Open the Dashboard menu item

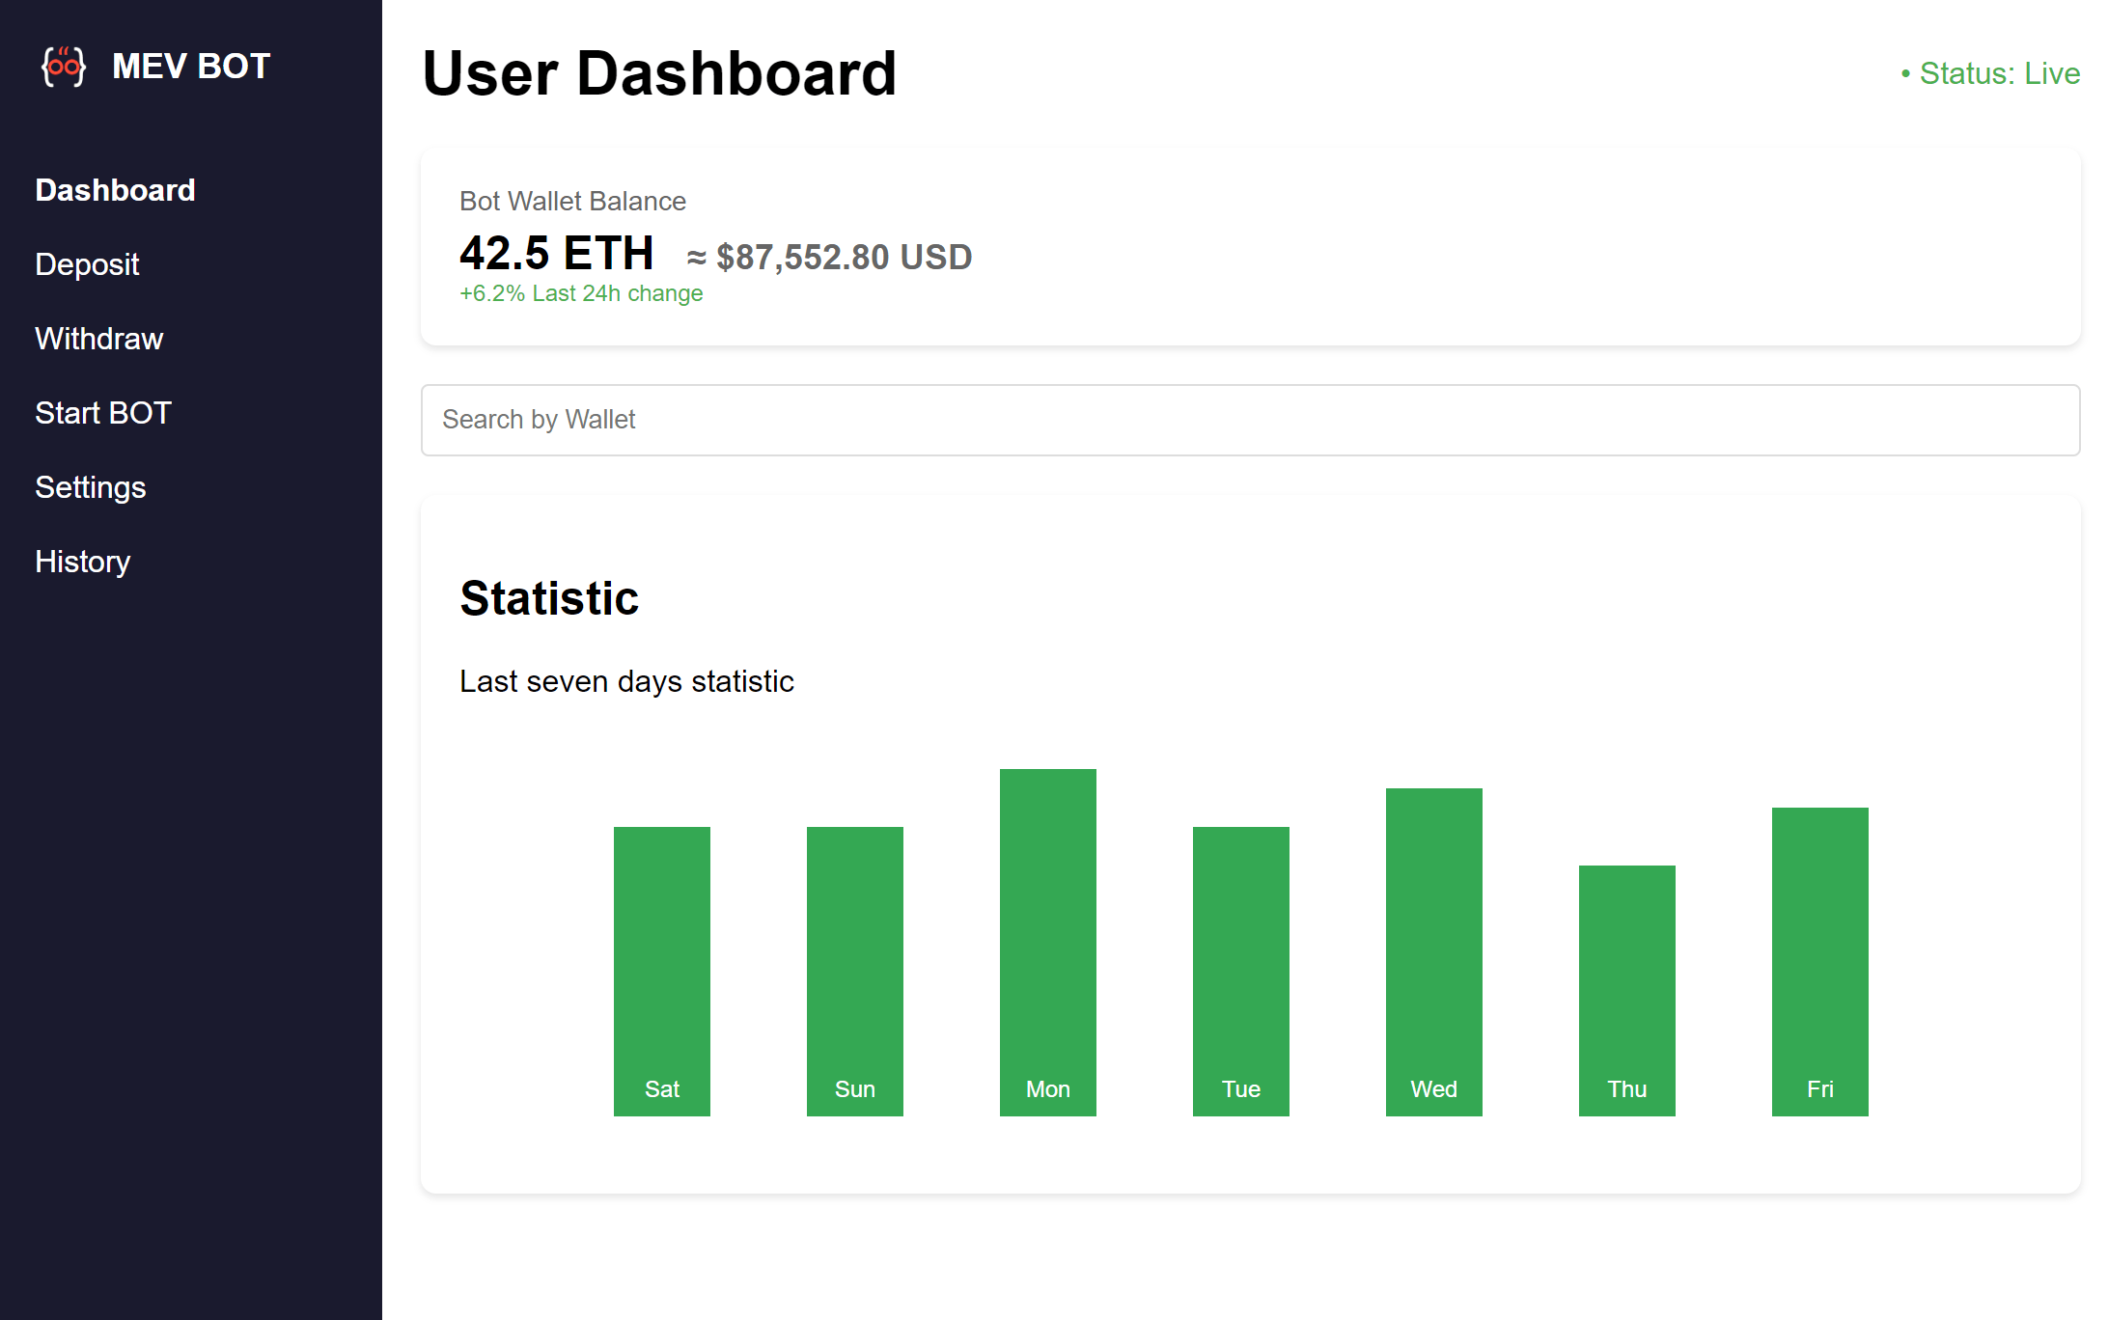click(115, 190)
